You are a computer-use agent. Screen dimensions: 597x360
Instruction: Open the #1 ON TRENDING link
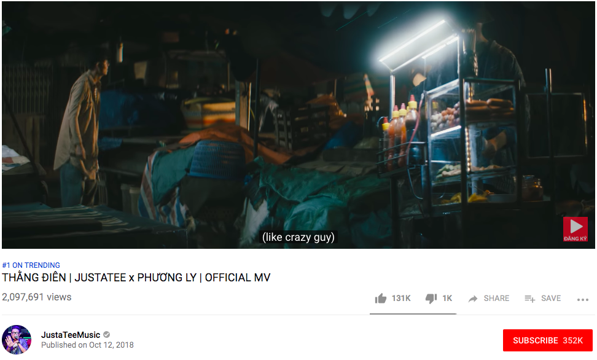coord(31,265)
